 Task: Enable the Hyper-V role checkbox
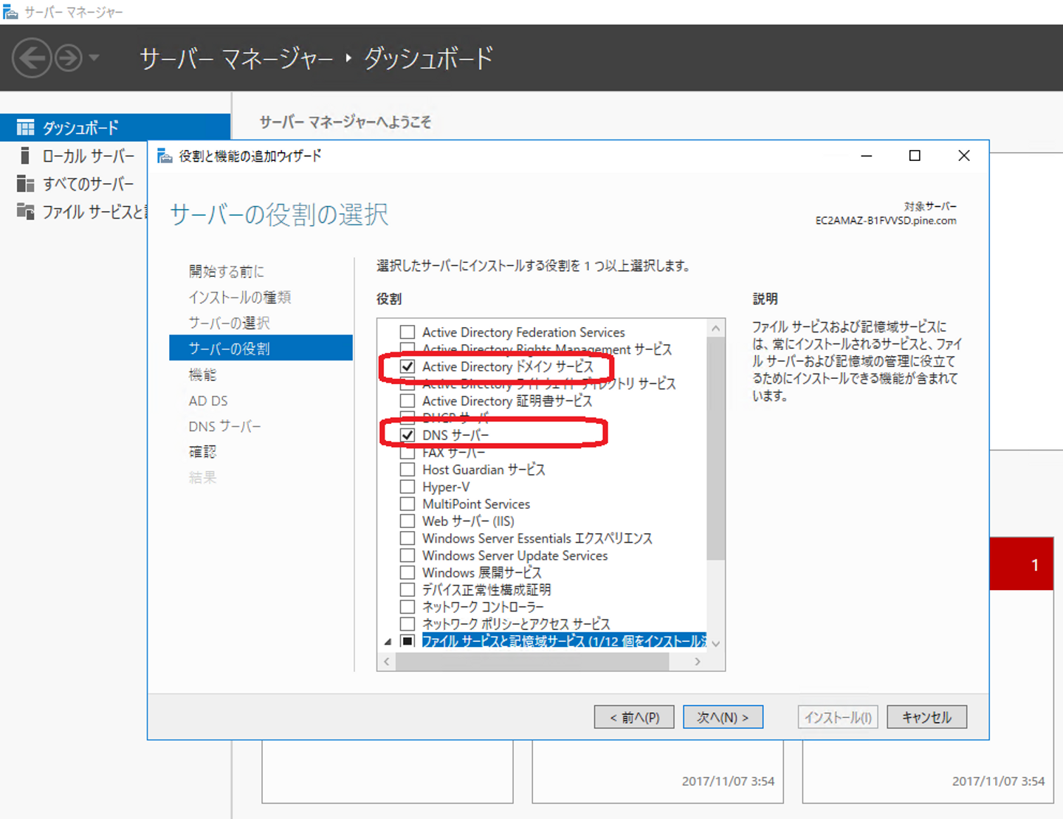[x=407, y=487]
